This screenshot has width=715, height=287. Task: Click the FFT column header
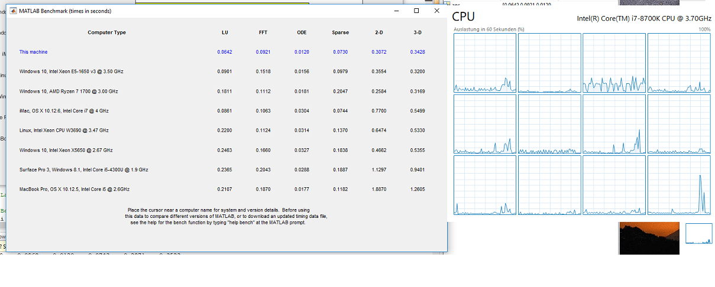click(x=263, y=32)
